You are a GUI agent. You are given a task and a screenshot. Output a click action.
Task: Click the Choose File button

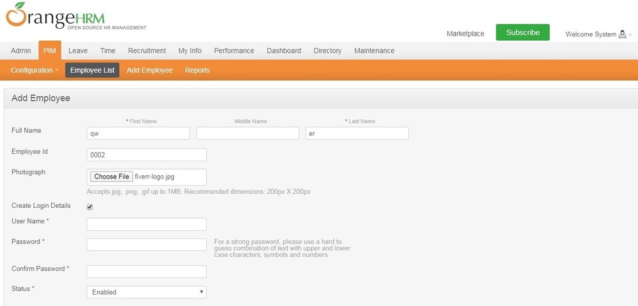tap(112, 177)
